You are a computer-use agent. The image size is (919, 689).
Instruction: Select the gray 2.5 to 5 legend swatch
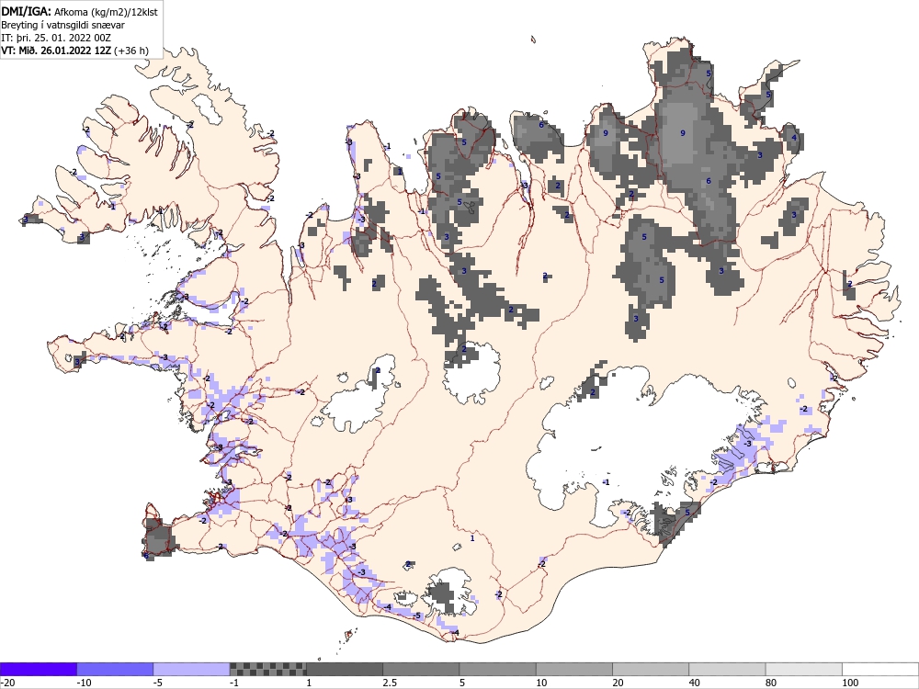click(x=421, y=669)
